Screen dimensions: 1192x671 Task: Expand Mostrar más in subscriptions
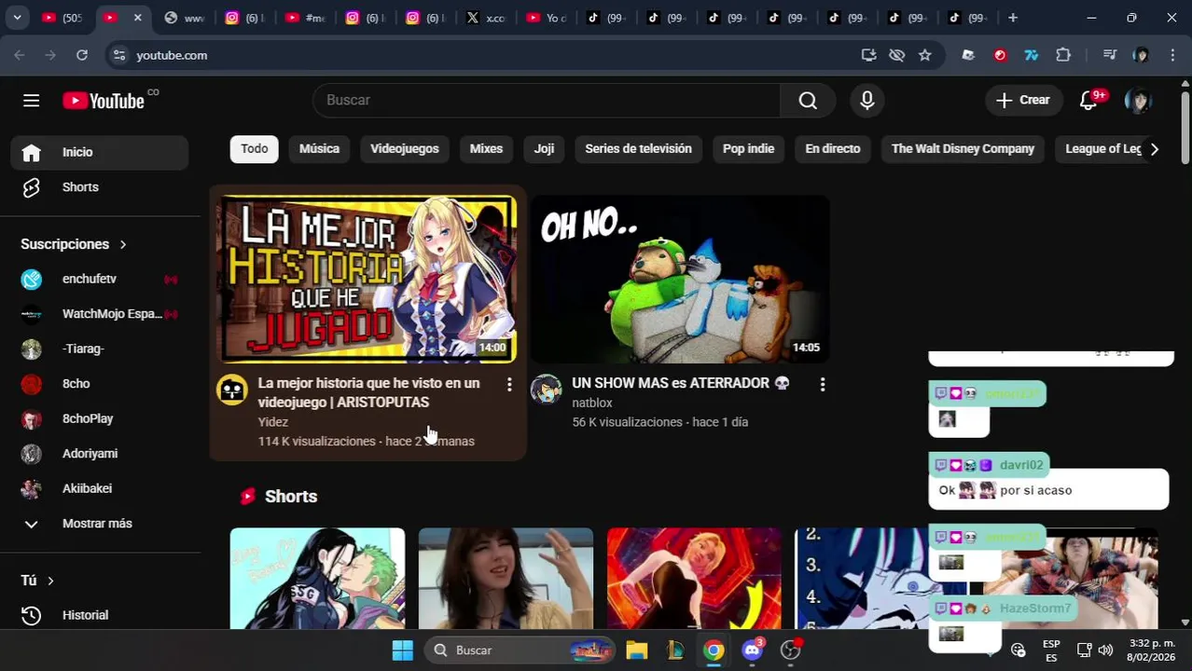pyautogui.click(x=99, y=524)
